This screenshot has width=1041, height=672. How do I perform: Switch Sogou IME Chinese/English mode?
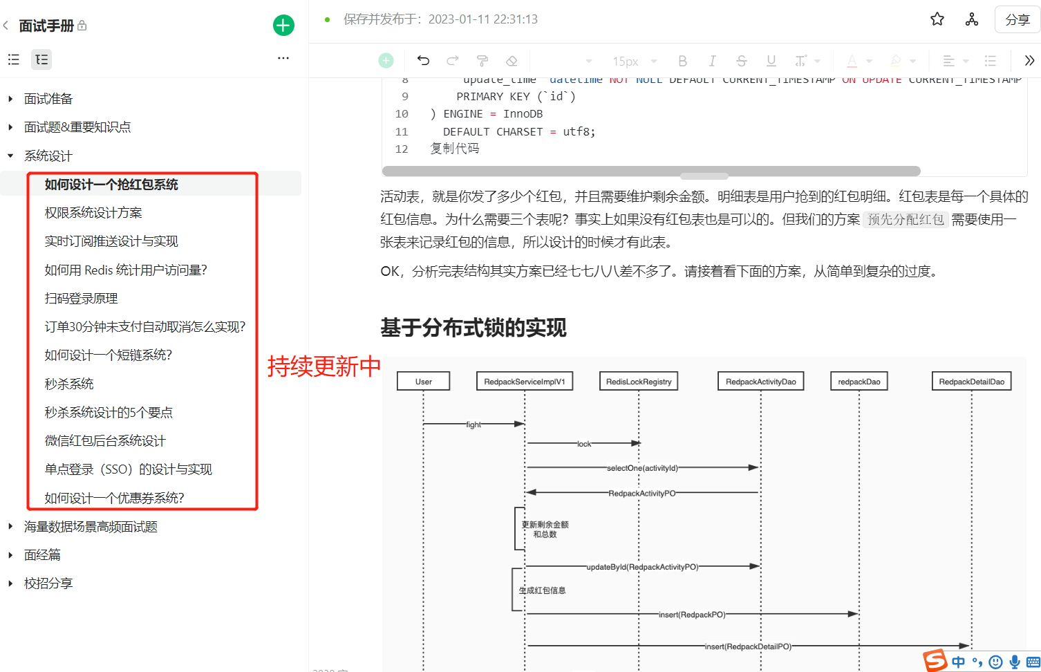tap(959, 662)
